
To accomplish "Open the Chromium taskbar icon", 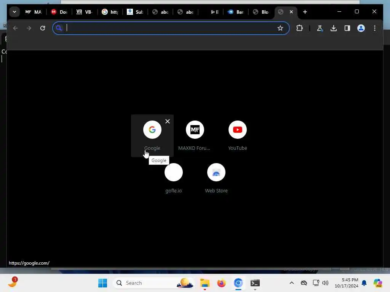I will [238, 283].
